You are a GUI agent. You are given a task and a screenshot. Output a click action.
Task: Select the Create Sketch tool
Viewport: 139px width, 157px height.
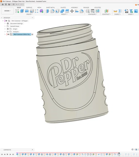point(17,11)
